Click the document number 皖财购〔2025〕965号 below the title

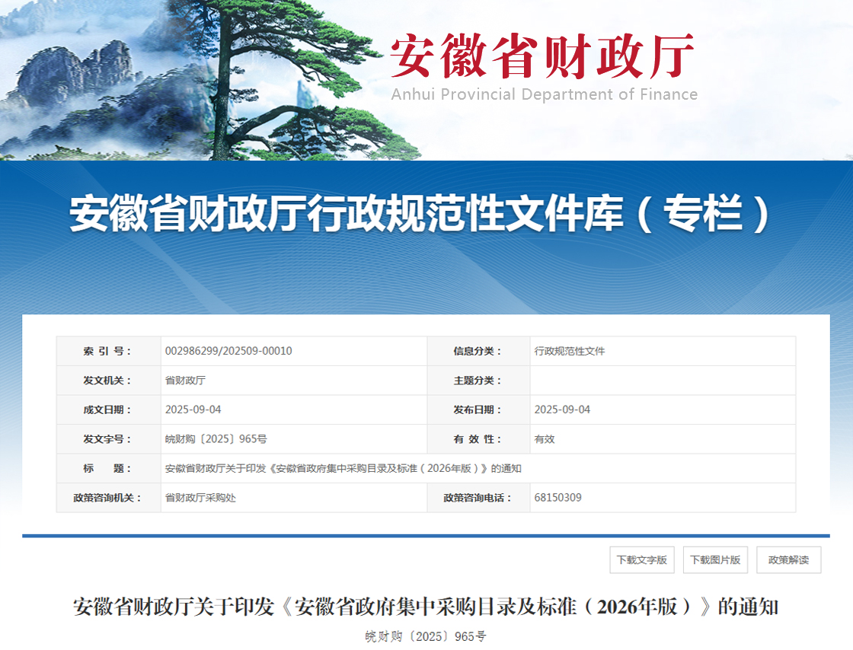[426, 636]
